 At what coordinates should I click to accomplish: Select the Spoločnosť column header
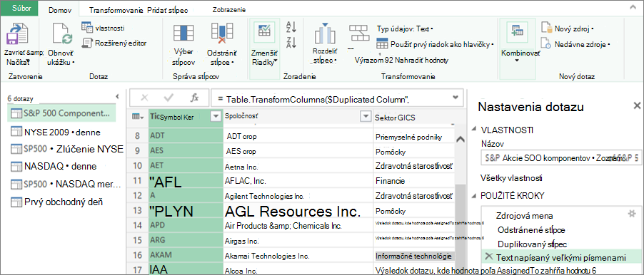click(x=298, y=117)
